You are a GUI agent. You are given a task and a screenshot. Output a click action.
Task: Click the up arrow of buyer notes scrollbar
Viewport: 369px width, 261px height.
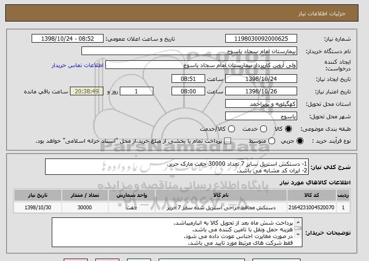298,222
